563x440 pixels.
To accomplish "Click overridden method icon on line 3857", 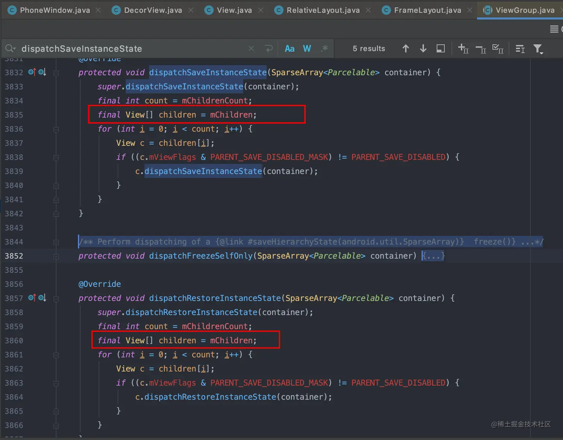I will (x=42, y=298).
